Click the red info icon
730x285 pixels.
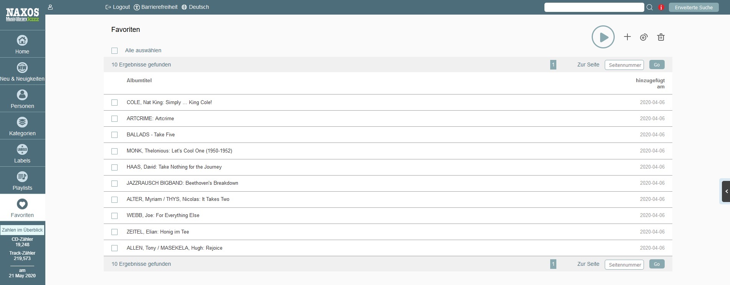(661, 7)
